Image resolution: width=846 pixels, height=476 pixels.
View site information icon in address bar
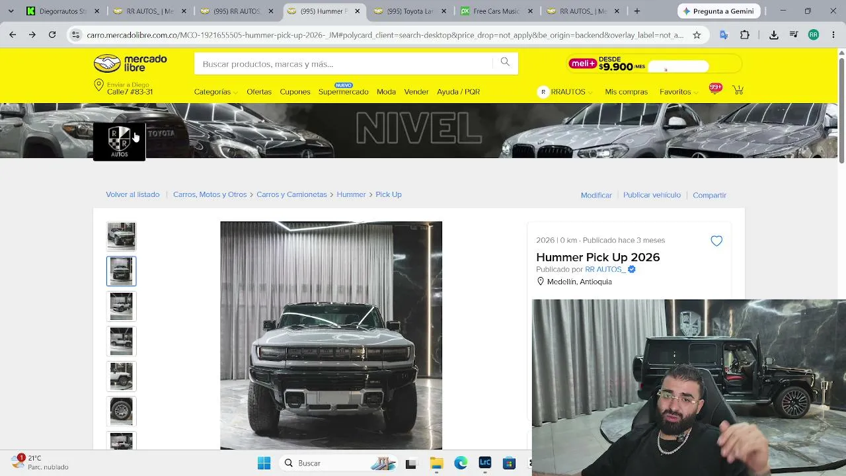click(x=75, y=35)
